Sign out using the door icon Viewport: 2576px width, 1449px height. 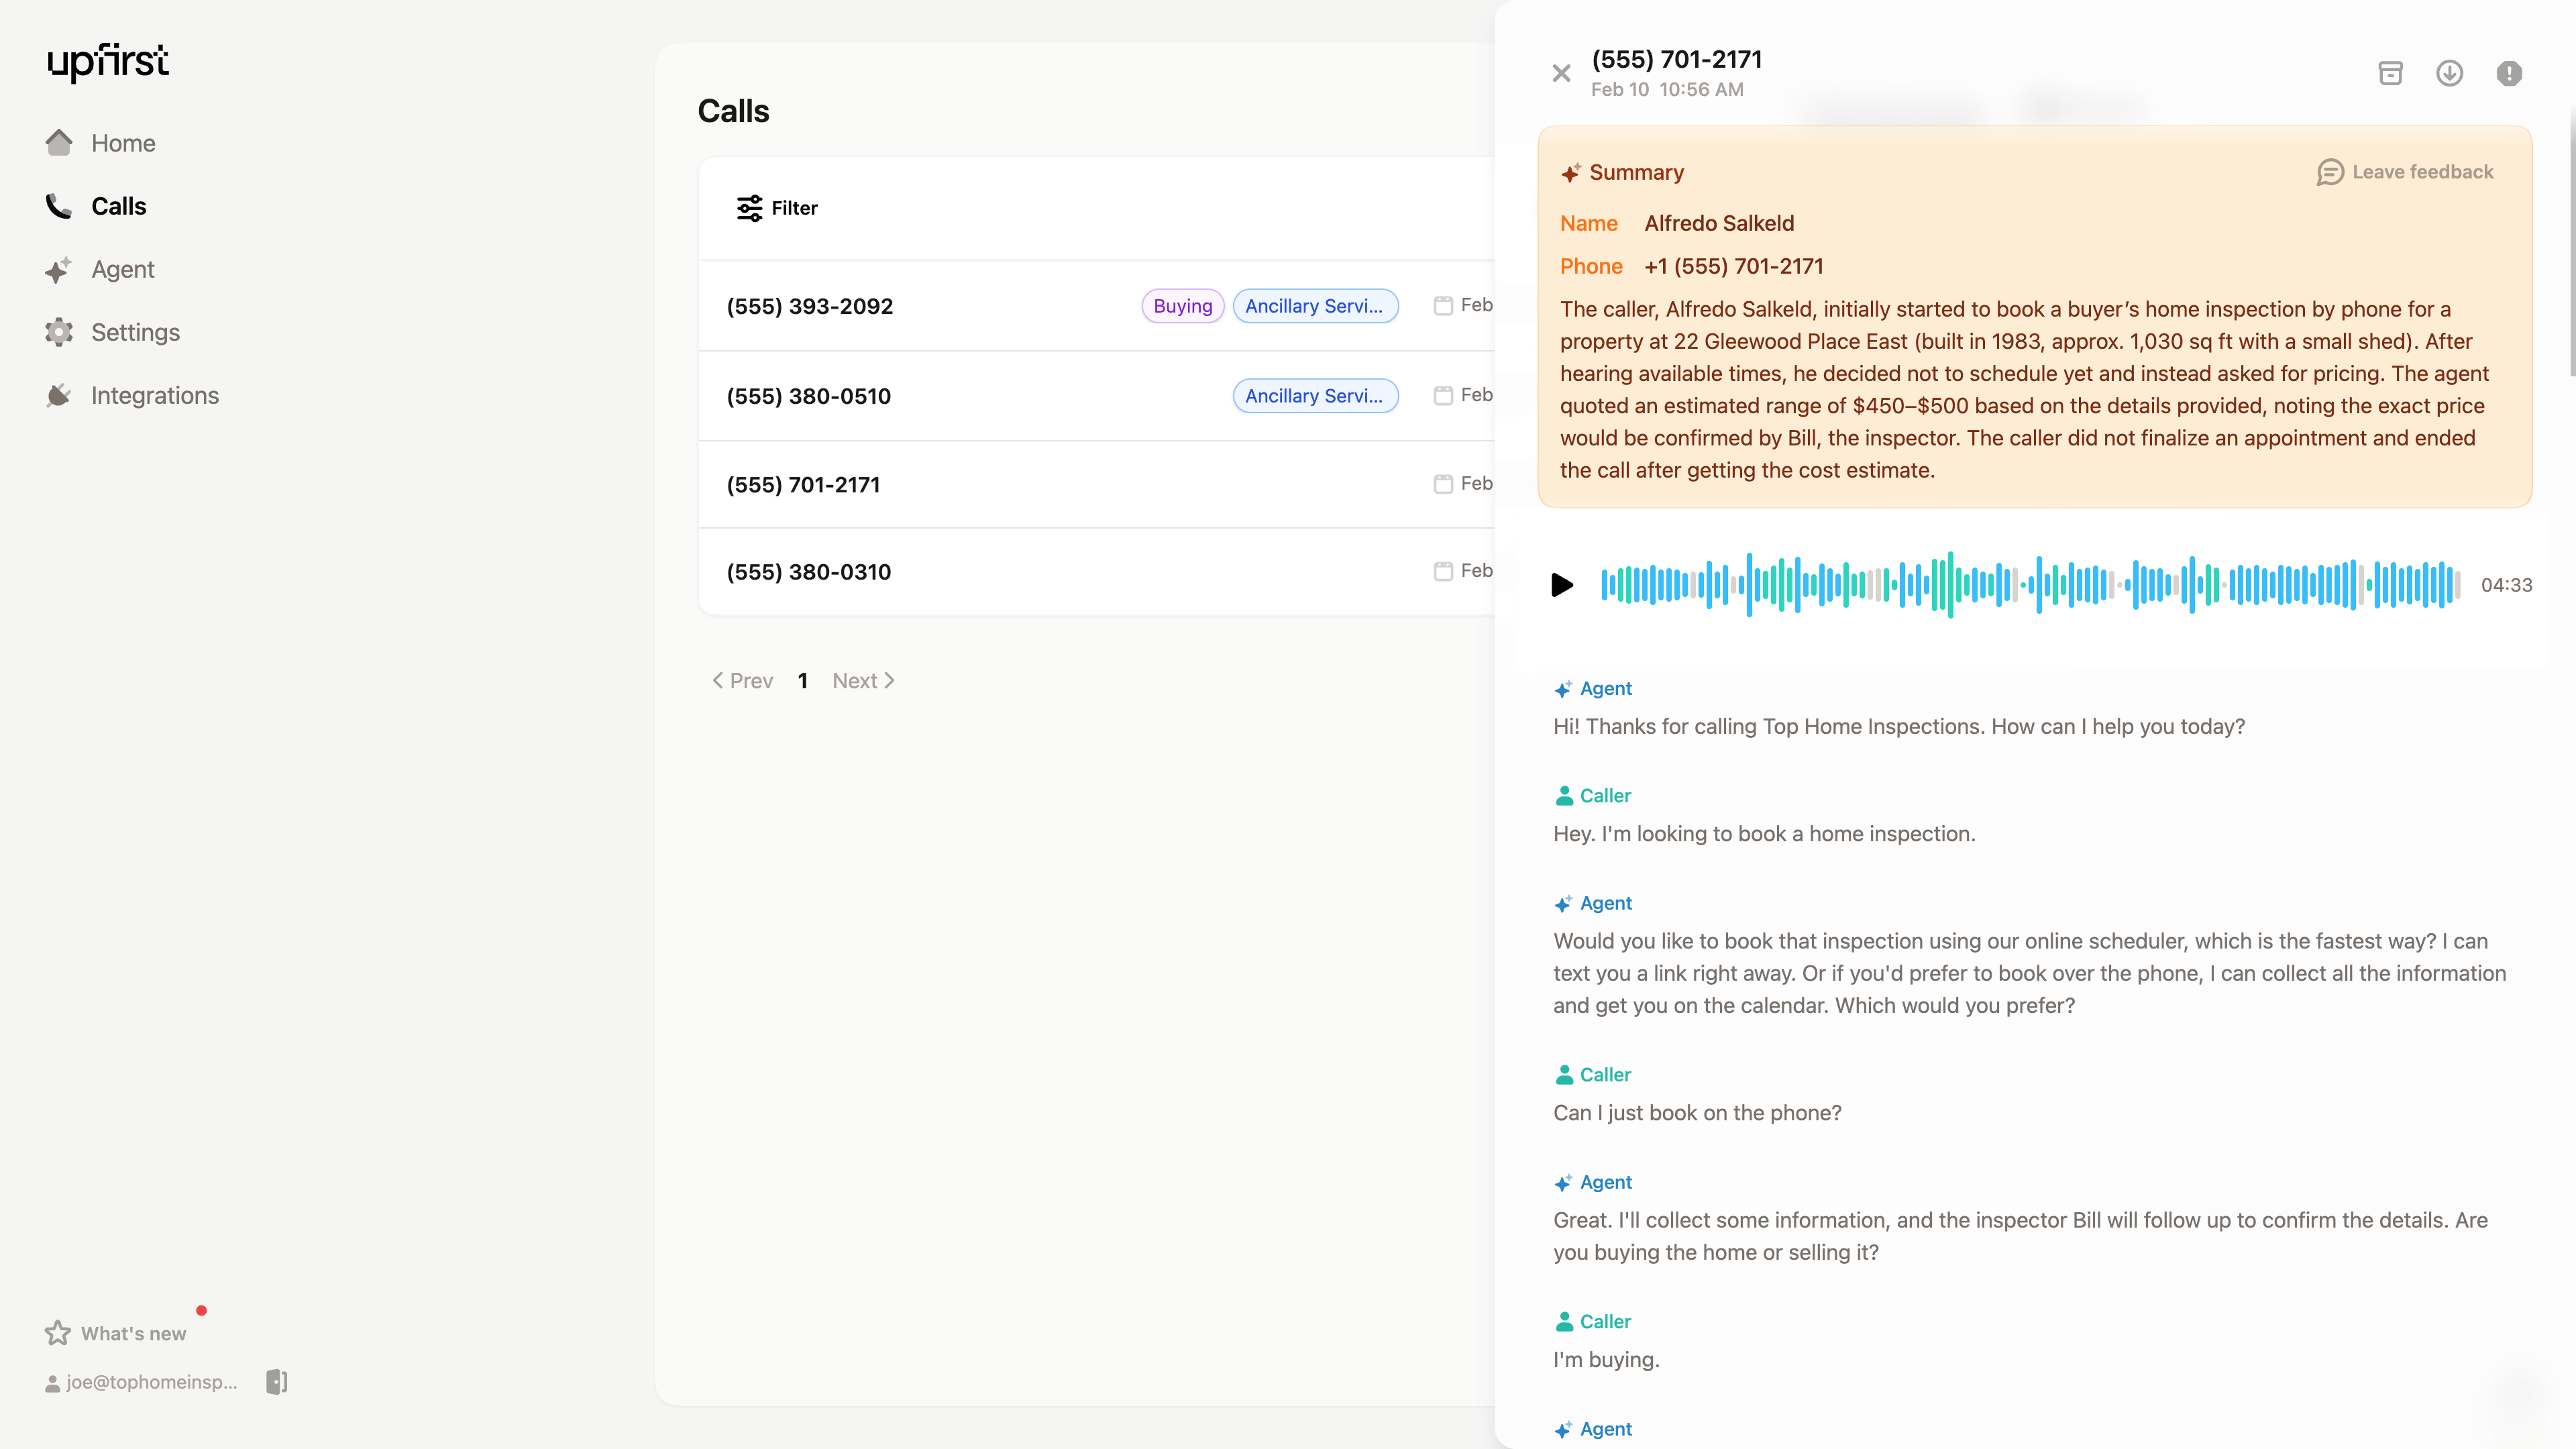[276, 1381]
